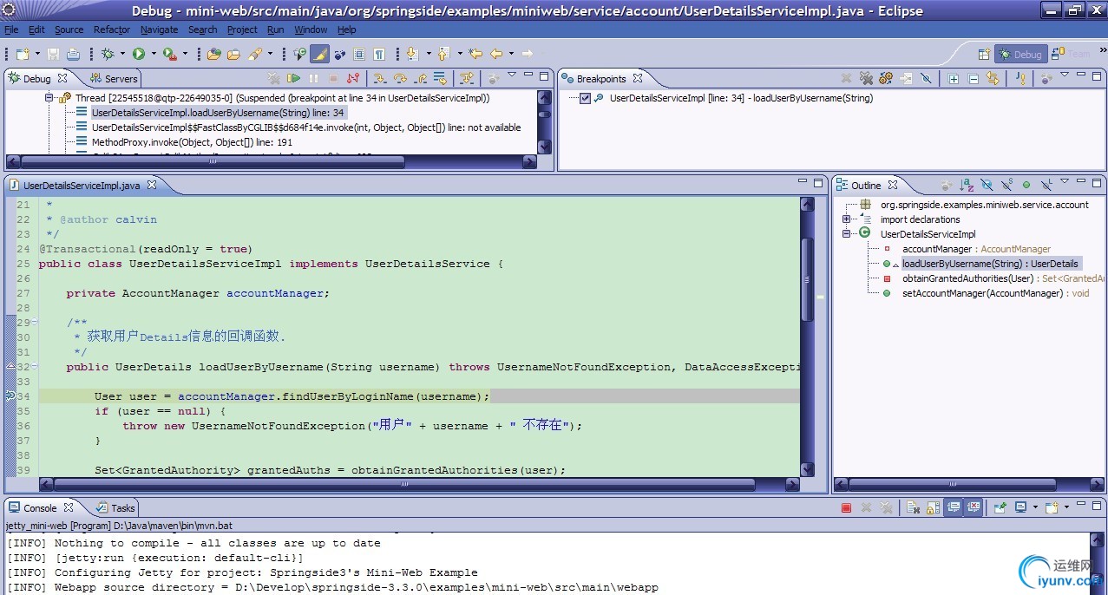Toggle Block Selection Mode in toolbar
Viewport: 1108px width, 595px height.
coord(358,54)
